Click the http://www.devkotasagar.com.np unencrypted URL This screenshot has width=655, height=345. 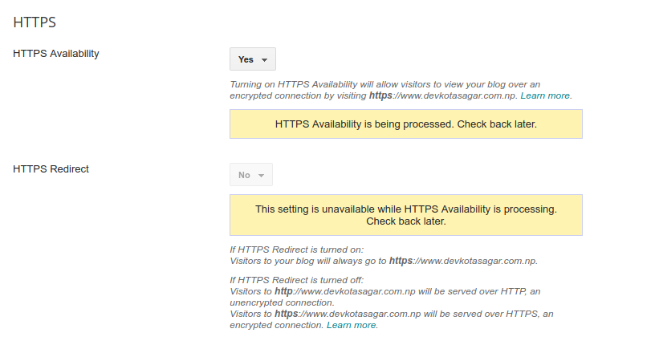[x=345, y=291]
